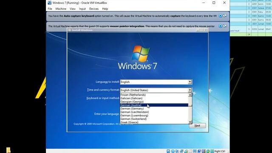Click the shared folders status bar icon

click(x=191, y=151)
